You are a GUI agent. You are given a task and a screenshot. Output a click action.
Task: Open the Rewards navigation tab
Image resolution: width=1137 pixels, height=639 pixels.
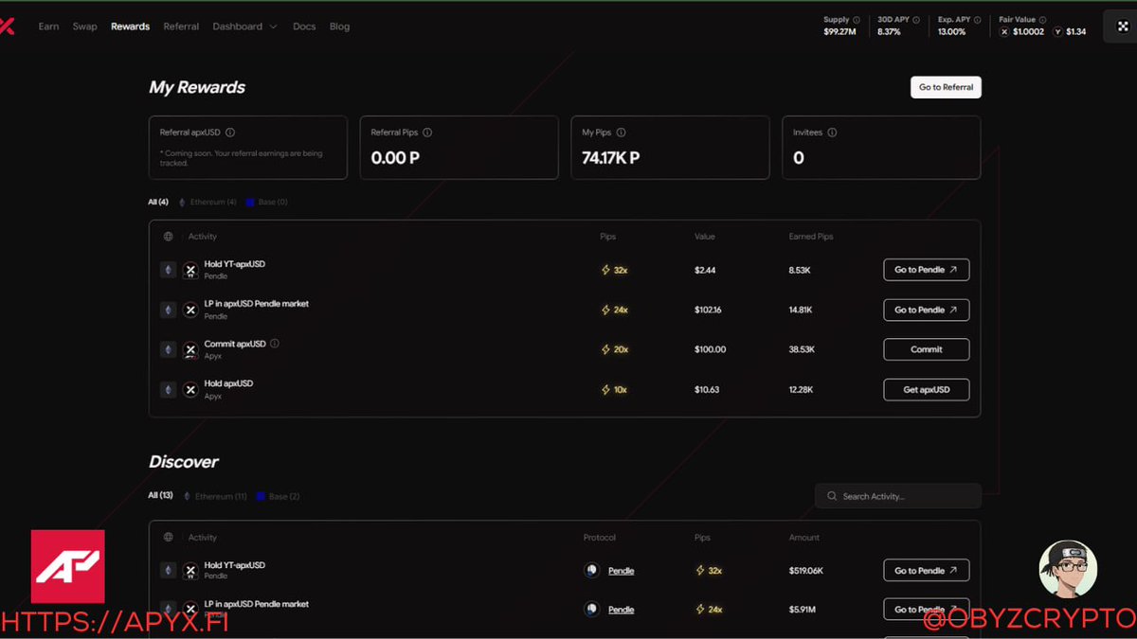tap(130, 26)
